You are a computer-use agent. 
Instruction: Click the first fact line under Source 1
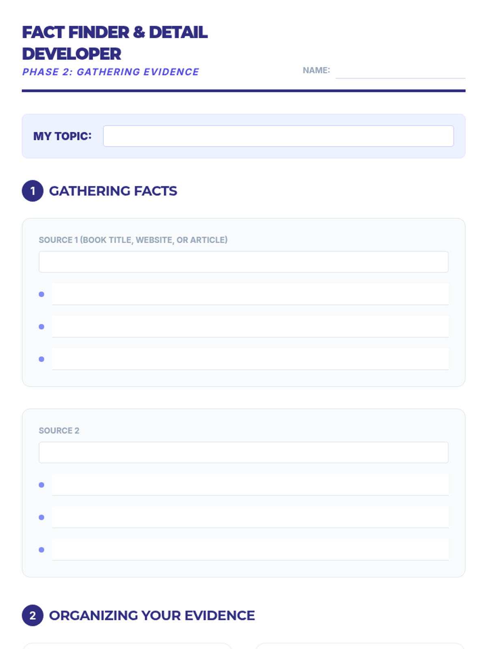[x=250, y=294]
